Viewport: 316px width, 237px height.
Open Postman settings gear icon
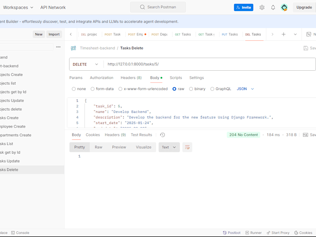pyautogui.click(x=262, y=8)
